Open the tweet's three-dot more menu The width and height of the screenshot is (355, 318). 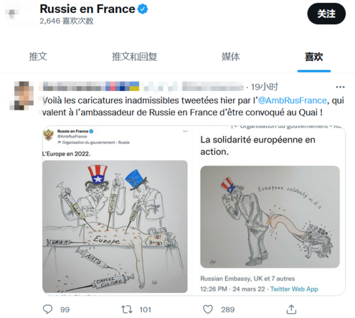(340, 86)
